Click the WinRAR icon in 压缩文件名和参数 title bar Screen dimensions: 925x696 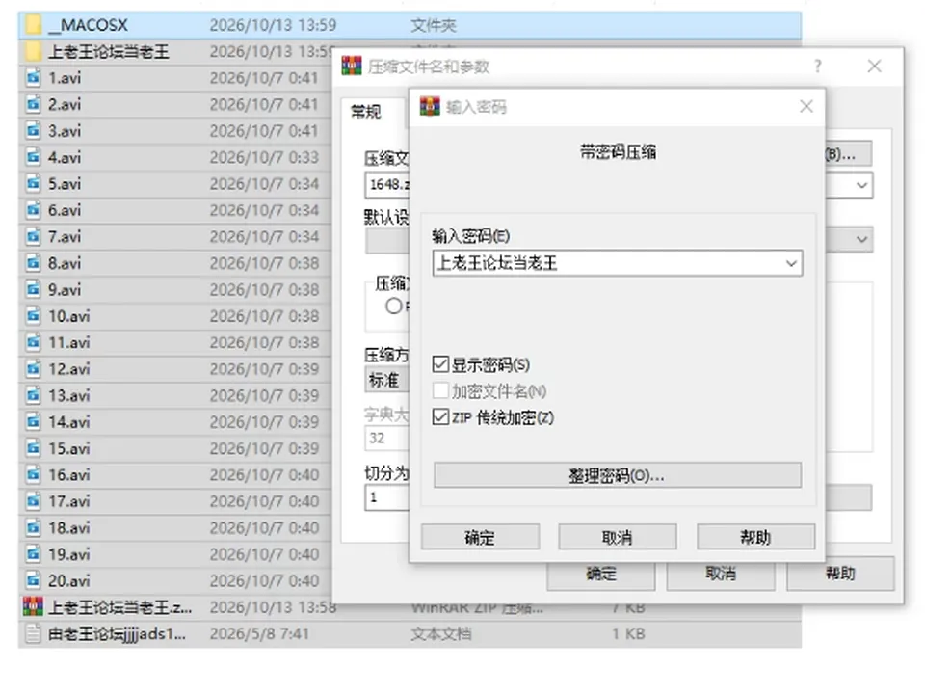pyautogui.click(x=351, y=67)
